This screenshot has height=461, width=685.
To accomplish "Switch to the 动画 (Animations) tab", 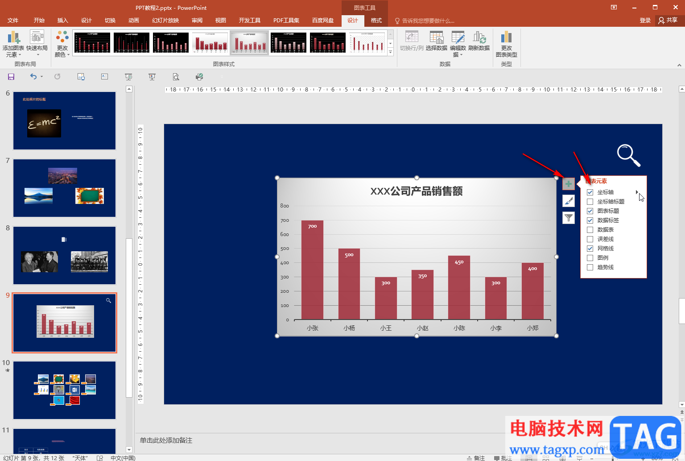I will 134,21.
